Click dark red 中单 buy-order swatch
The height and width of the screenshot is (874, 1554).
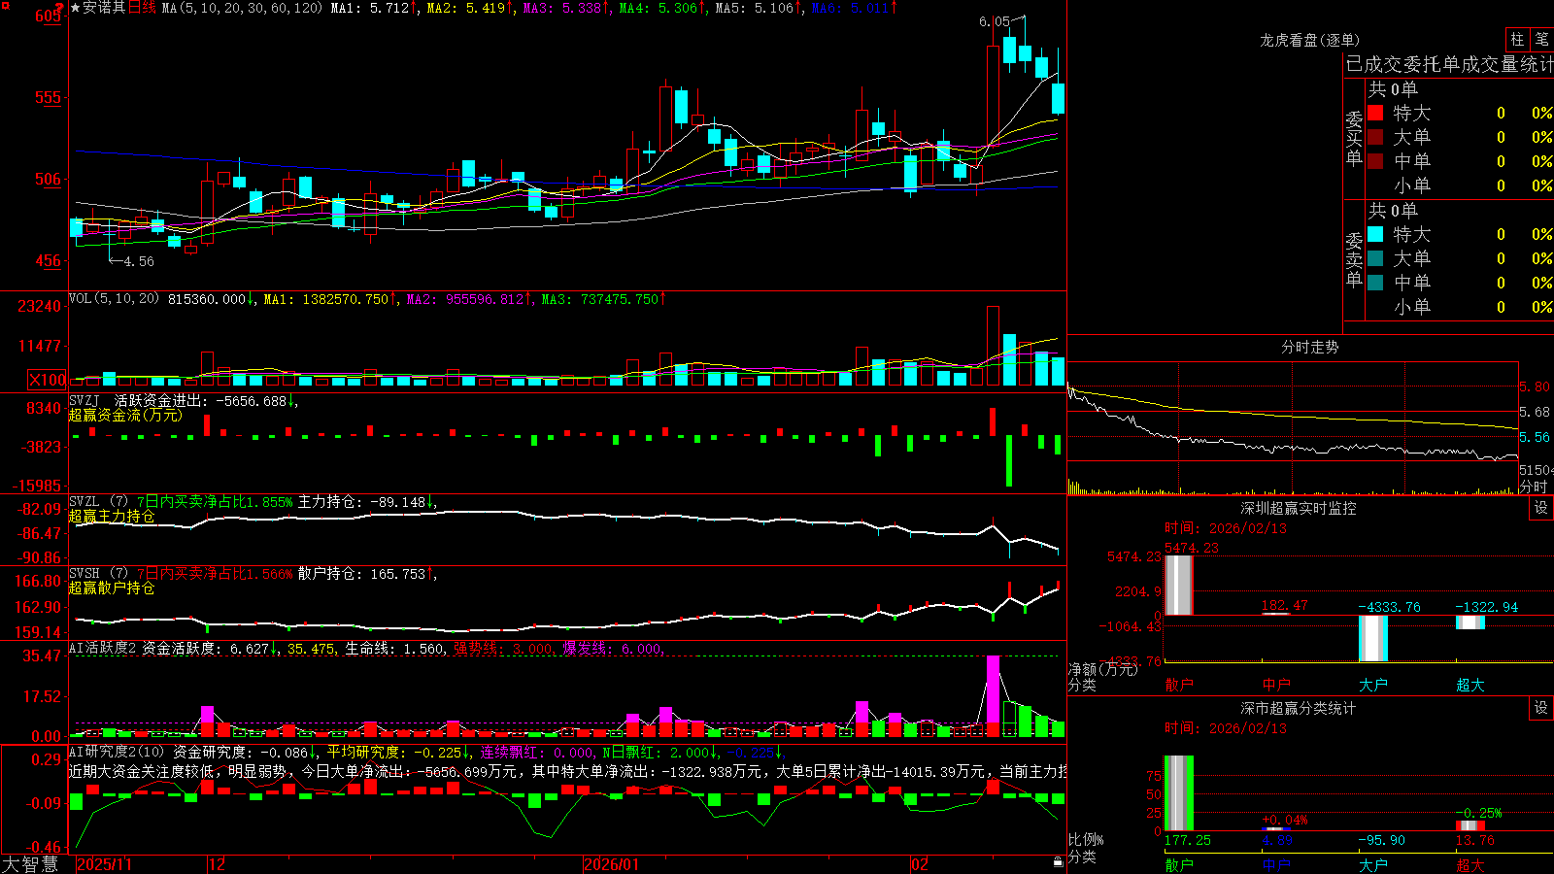[x=1375, y=161]
